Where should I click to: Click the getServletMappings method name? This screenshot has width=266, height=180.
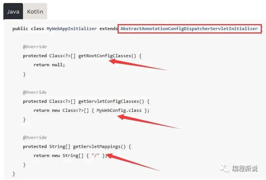click(x=97, y=146)
